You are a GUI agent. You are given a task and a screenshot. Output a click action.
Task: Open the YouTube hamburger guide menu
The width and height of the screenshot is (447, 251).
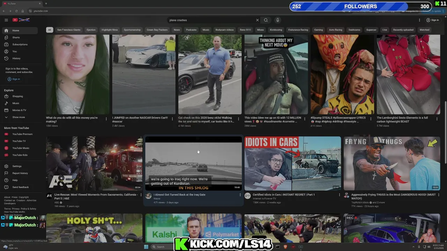[x=6, y=20]
